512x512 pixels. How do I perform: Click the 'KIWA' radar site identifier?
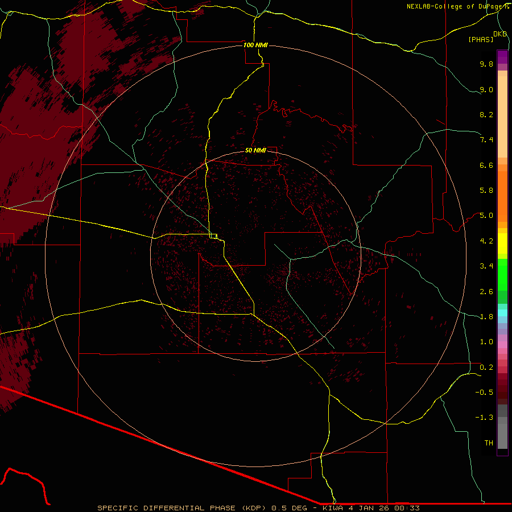click(x=333, y=508)
